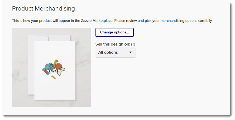Screen dimensions: 235x120
Task: Open the "All options" dropdown
Action: tap(115, 52)
